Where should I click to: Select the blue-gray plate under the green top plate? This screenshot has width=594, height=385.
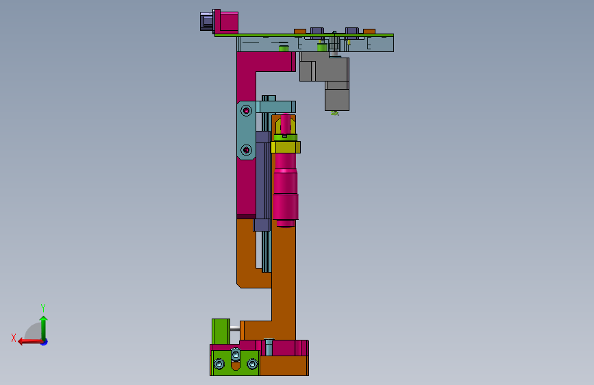315,44
